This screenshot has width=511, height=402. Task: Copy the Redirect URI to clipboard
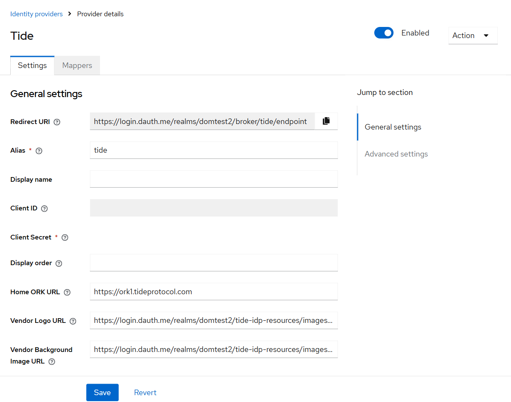tap(326, 121)
